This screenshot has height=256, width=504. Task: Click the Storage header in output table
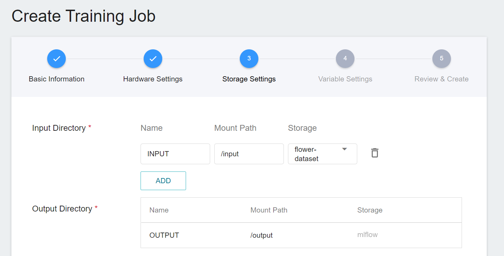(x=370, y=210)
